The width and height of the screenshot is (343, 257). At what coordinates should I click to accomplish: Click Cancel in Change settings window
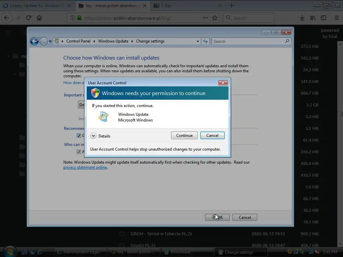point(245,217)
